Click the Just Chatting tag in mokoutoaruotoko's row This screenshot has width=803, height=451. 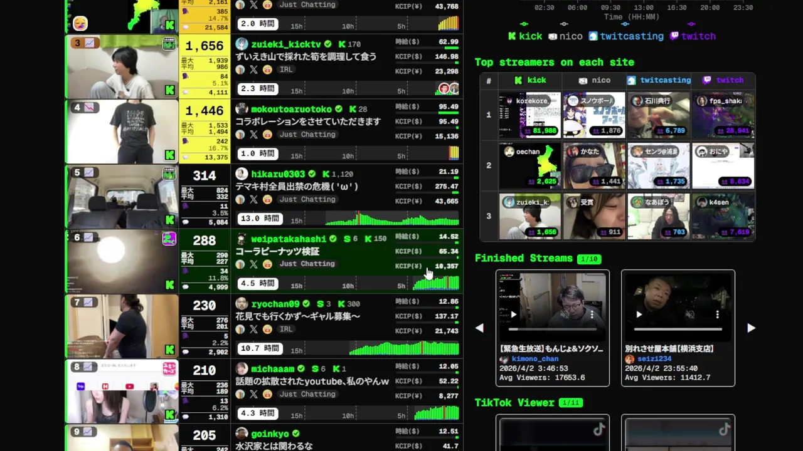[307, 135]
